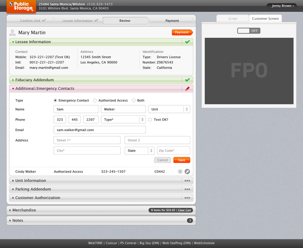Screen dimensions: 303x248
Task: Click the Zip Code* input field
Action: click(x=174, y=150)
